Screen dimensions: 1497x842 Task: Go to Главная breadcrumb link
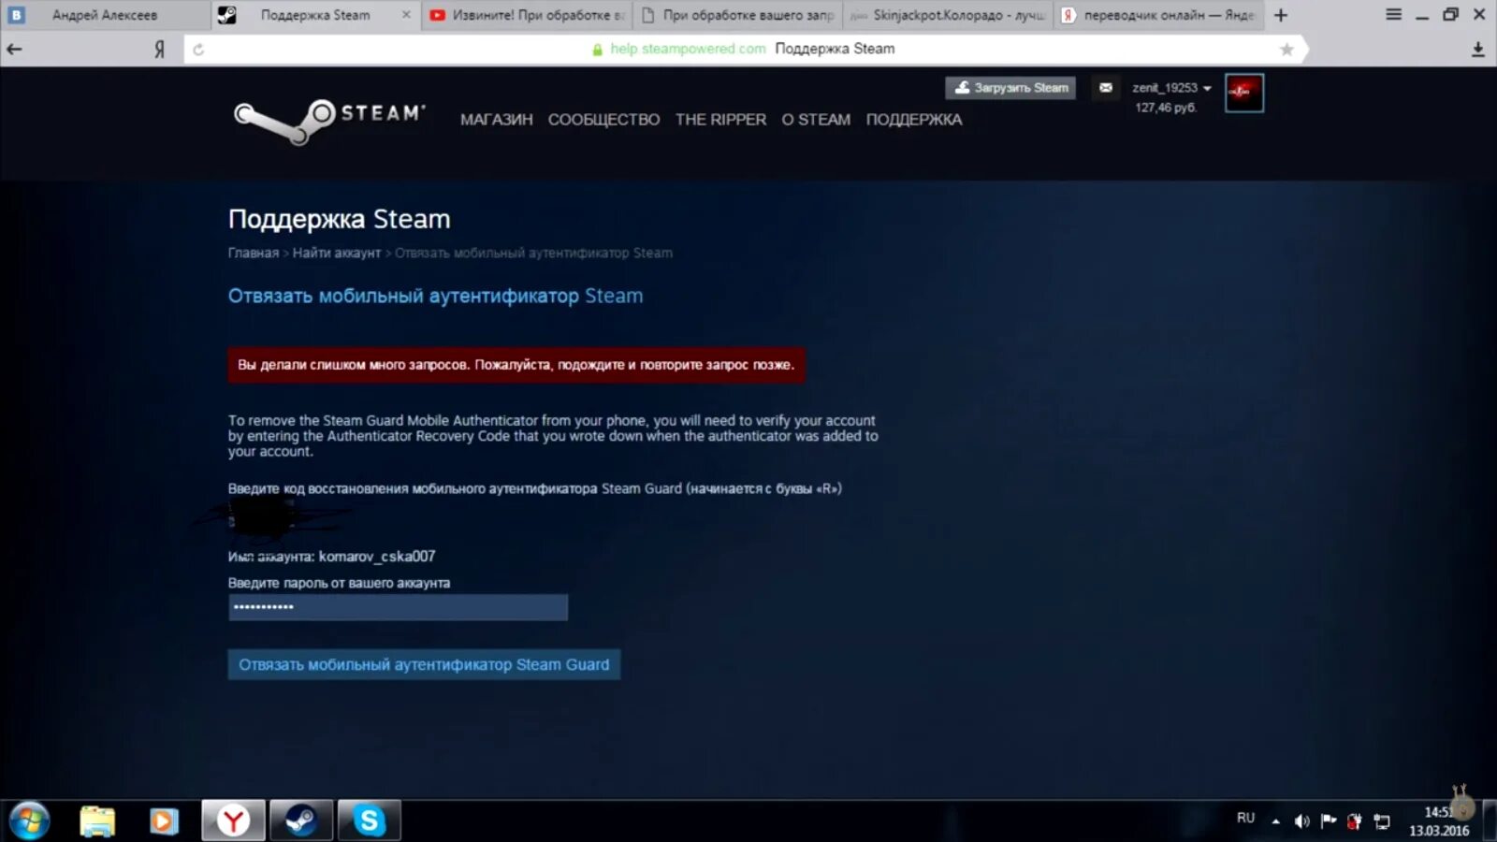click(254, 253)
